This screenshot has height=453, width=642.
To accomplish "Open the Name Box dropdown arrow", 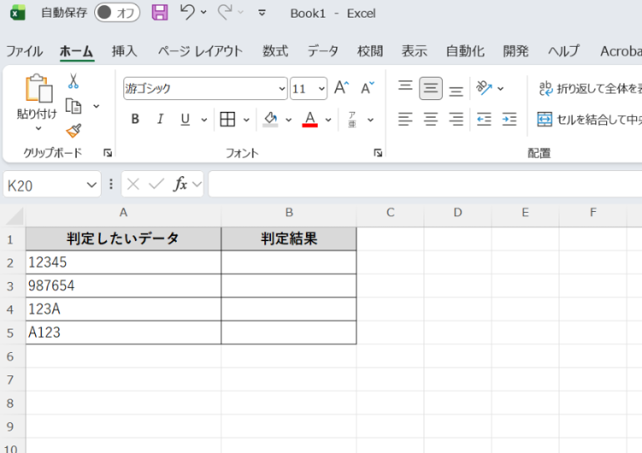I will coord(92,185).
